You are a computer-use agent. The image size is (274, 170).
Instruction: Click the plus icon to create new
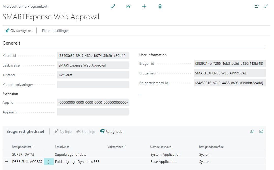(144, 6)
